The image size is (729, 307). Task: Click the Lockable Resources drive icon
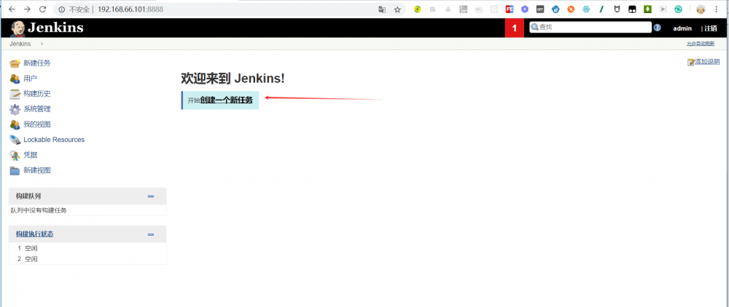pyautogui.click(x=15, y=140)
